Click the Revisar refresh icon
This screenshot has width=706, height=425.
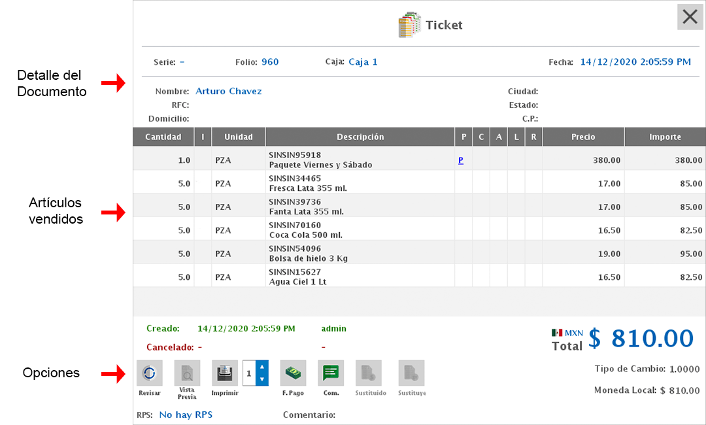(150, 373)
